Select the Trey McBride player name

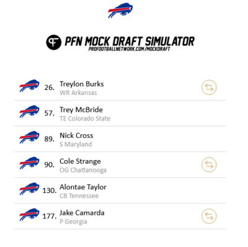81,110
